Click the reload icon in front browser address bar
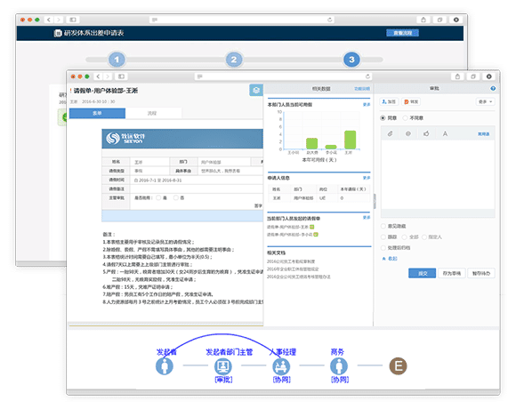 (367, 76)
